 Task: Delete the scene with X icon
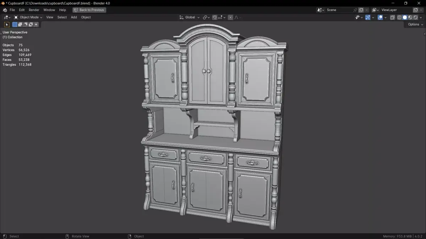[x=367, y=10]
